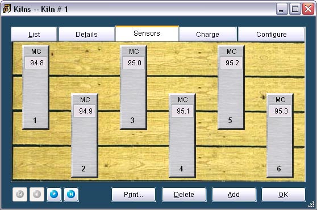
Task: Go to previous kiln record
Action: coord(37,194)
